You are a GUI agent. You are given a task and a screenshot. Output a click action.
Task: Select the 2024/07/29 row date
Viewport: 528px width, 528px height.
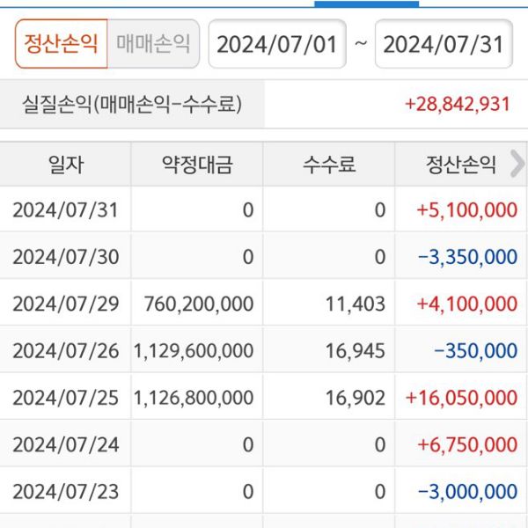coord(65,304)
